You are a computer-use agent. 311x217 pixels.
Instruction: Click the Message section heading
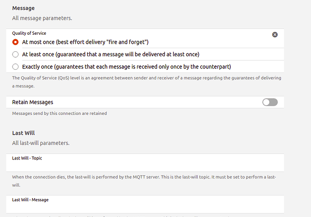[23, 8]
